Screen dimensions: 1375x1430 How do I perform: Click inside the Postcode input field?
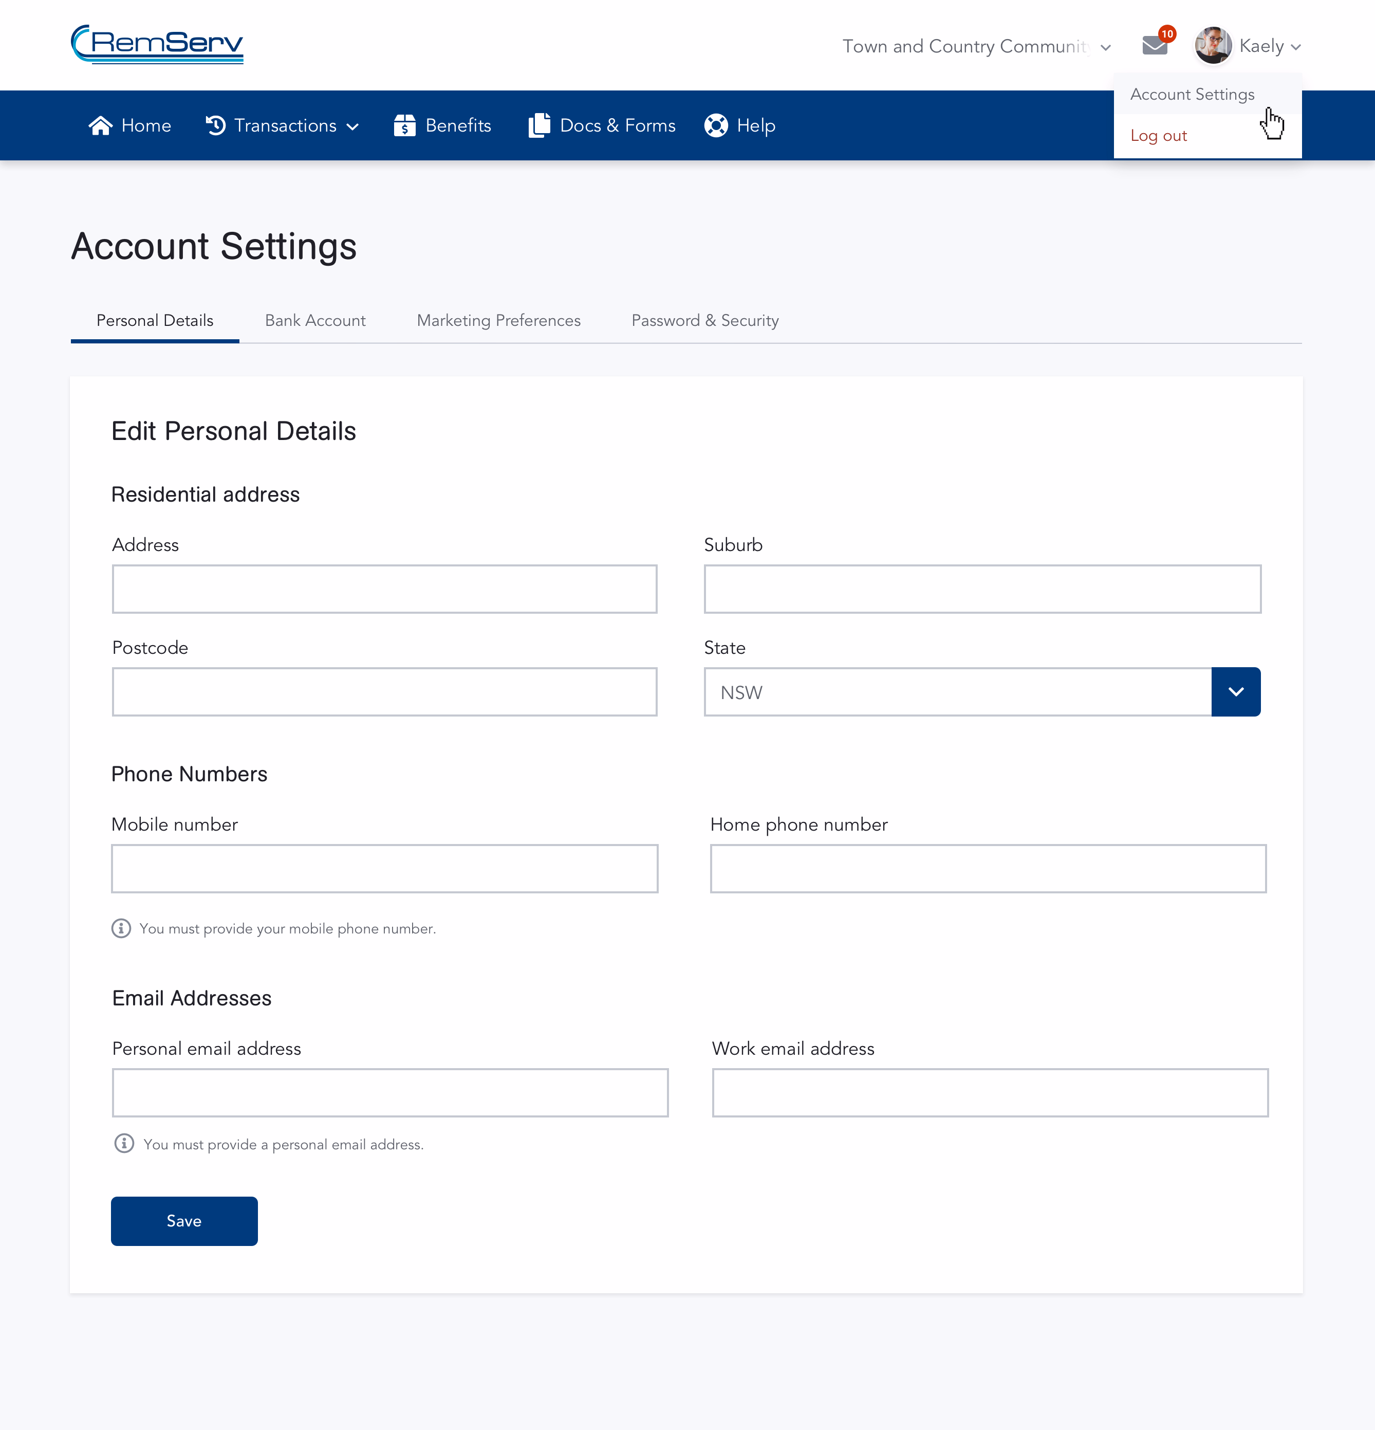pos(384,691)
